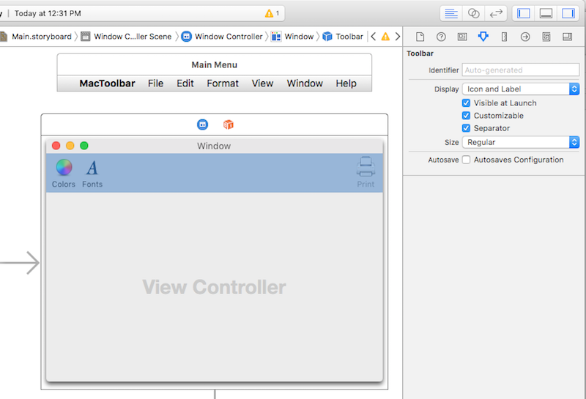
Task: Click the Colors toolbar item
Action: pyautogui.click(x=64, y=174)
